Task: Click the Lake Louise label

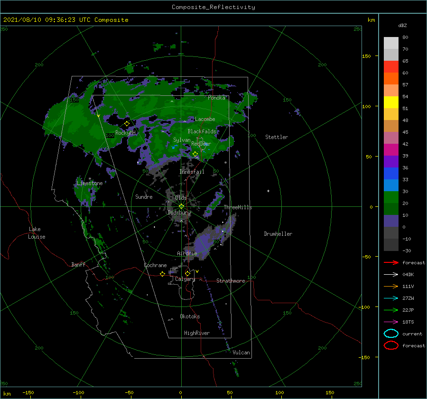Action: (37, 233)
